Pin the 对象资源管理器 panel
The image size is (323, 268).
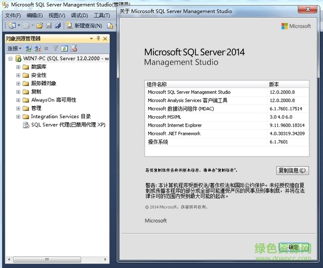click(x=98, y=38)
